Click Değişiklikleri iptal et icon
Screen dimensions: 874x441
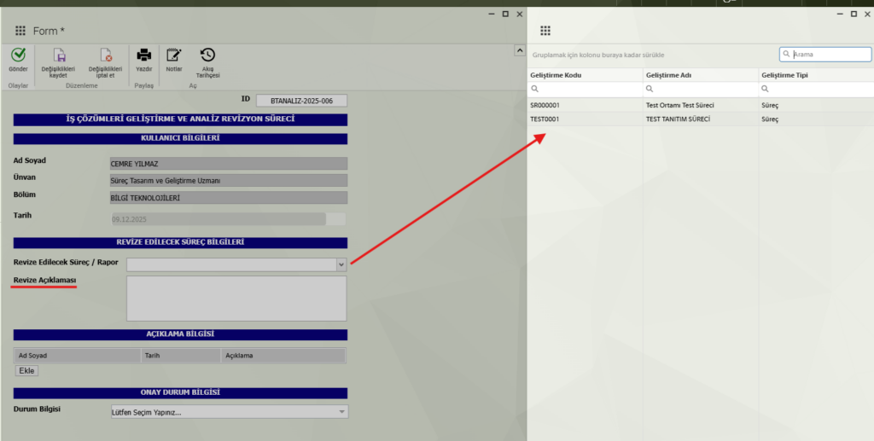point(106,55)
